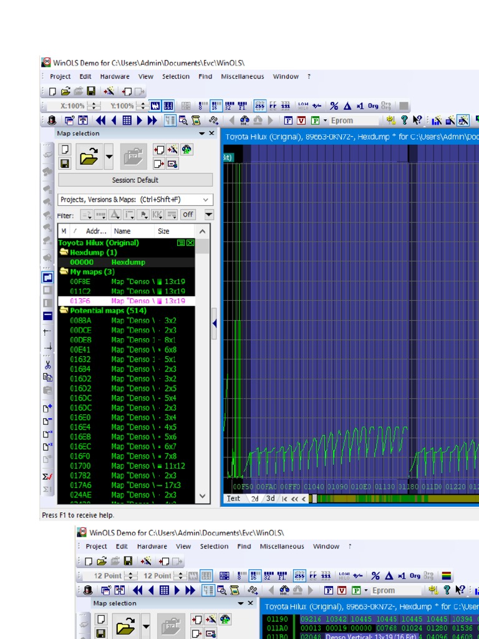Click first 12 Point font stepper in lower window
This screenshot has height=639, width=479.
coord(131,576)
